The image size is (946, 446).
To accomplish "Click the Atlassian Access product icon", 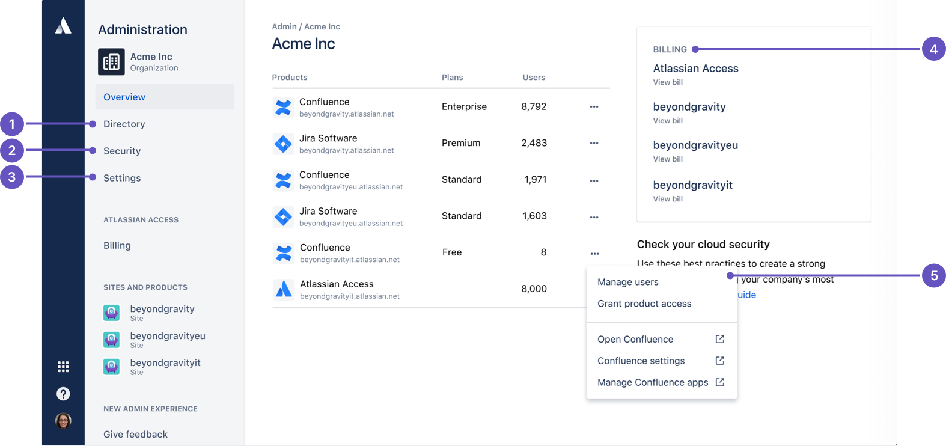I will [x=283, y=289].
